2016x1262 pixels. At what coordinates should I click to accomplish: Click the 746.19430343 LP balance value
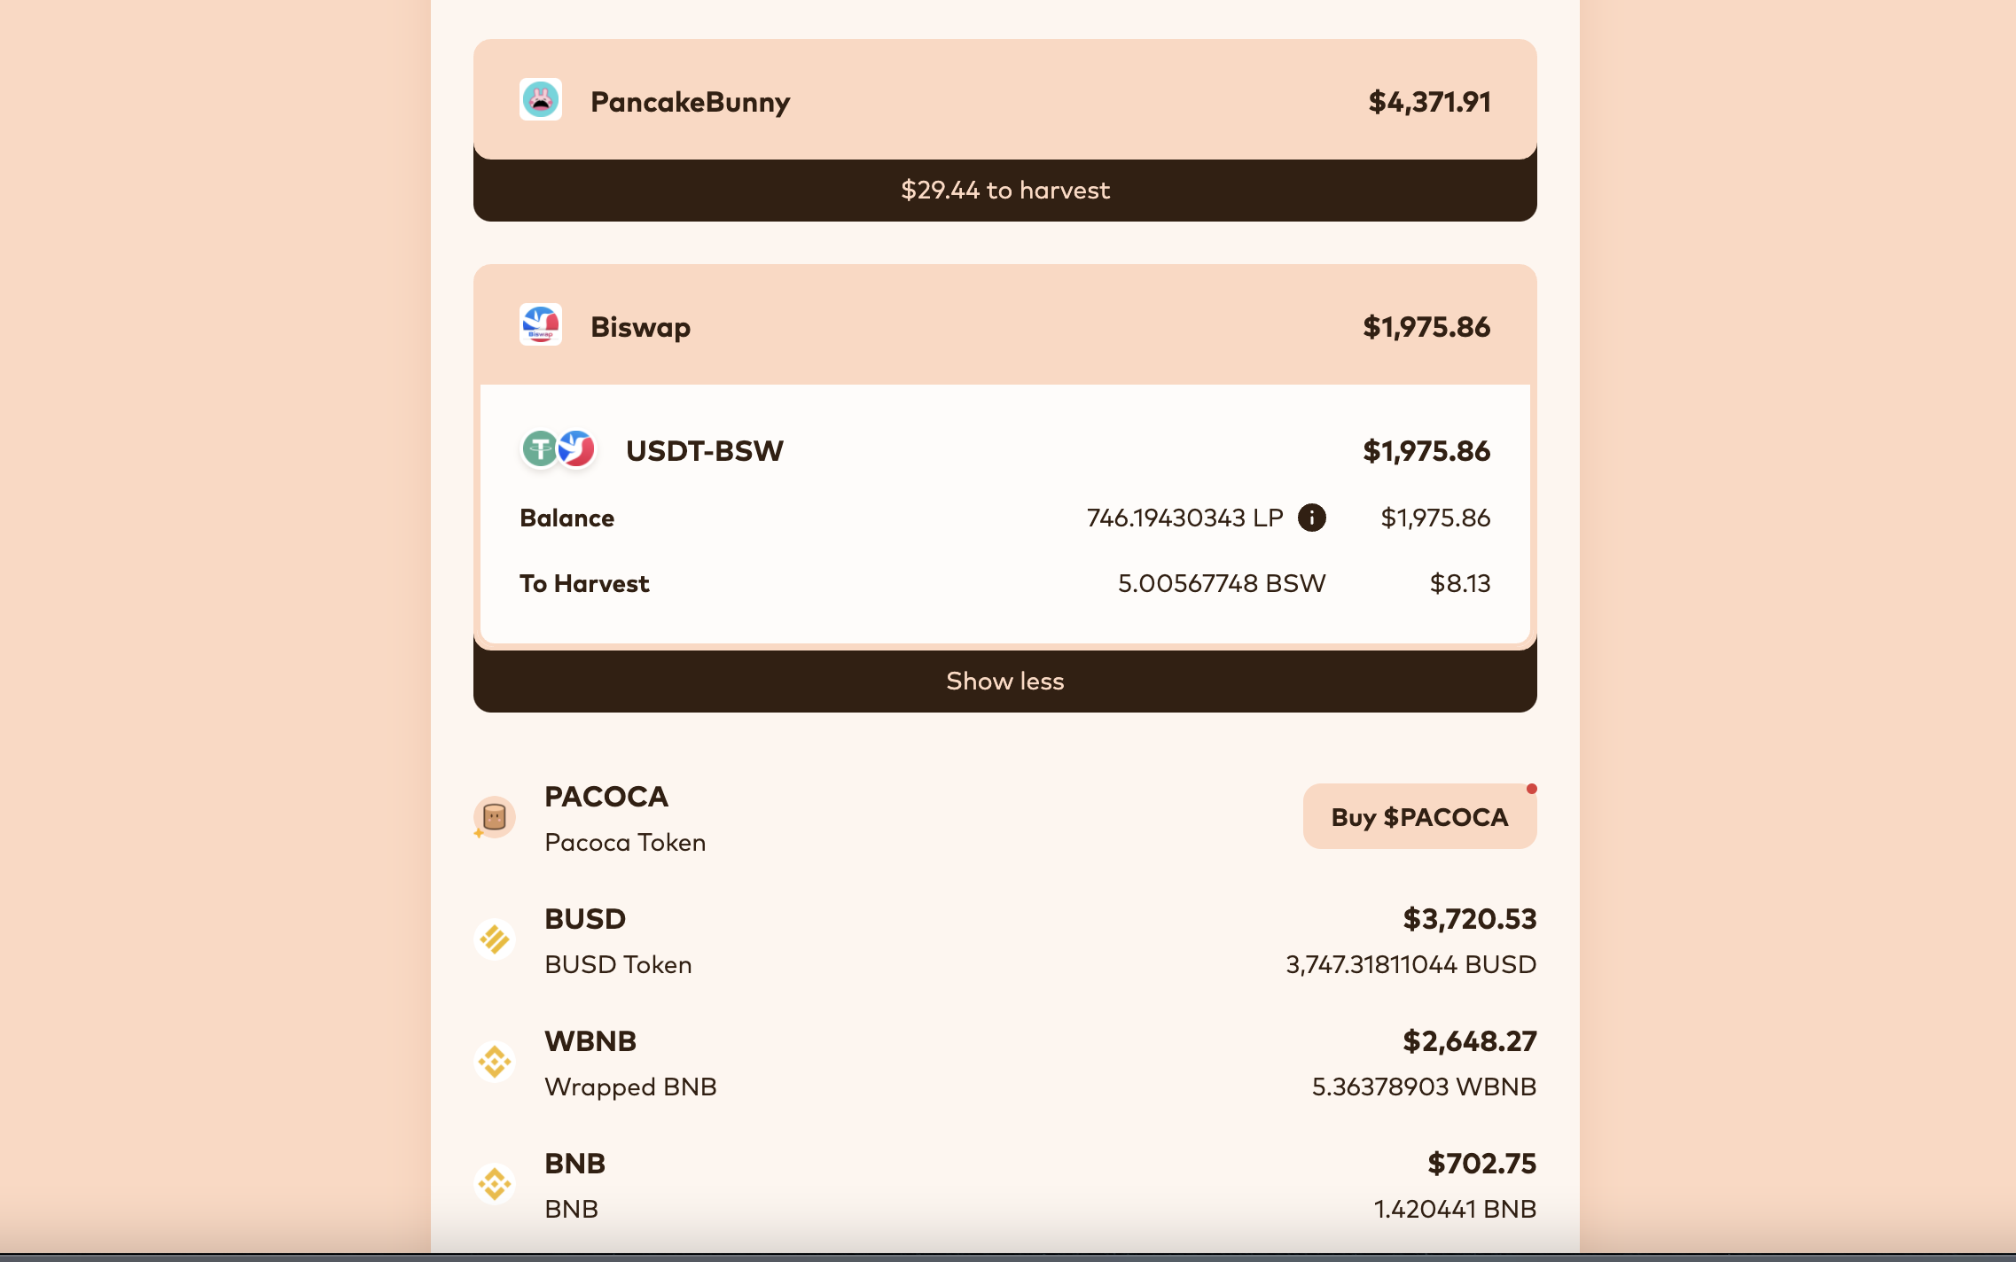point(1185,517)
